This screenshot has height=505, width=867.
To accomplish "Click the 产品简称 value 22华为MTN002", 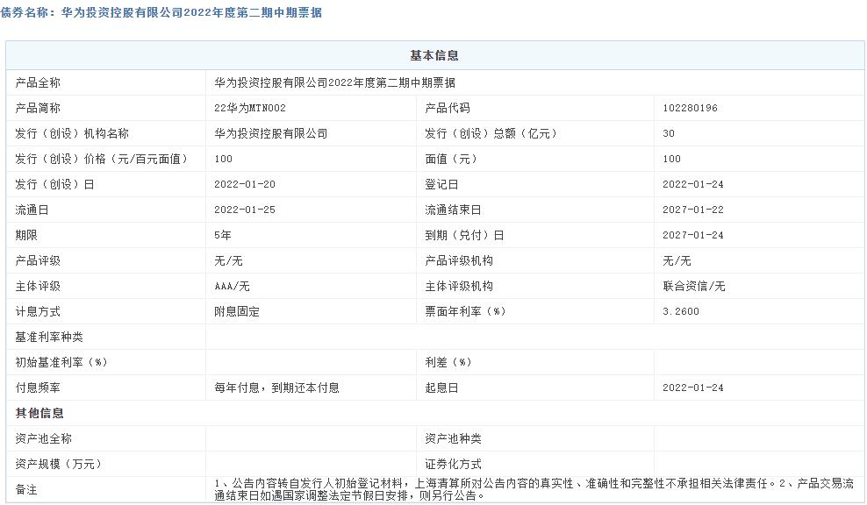I will click(250, 108).
